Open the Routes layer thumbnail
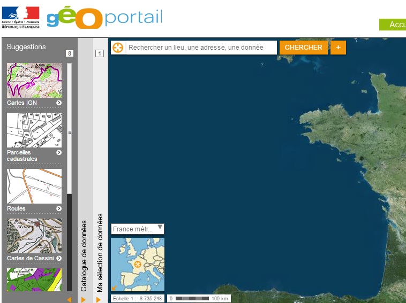Screen dimensions: 406x303 (x=34, y=187)
